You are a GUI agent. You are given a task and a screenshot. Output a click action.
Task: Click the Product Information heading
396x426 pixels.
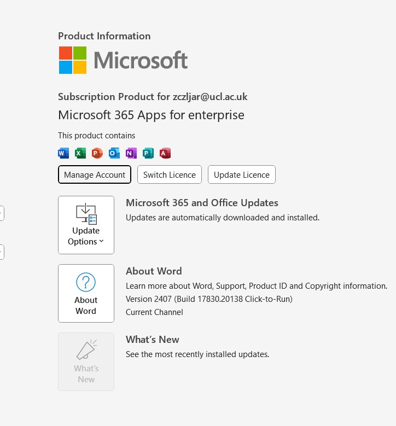(x=104, y=36)
